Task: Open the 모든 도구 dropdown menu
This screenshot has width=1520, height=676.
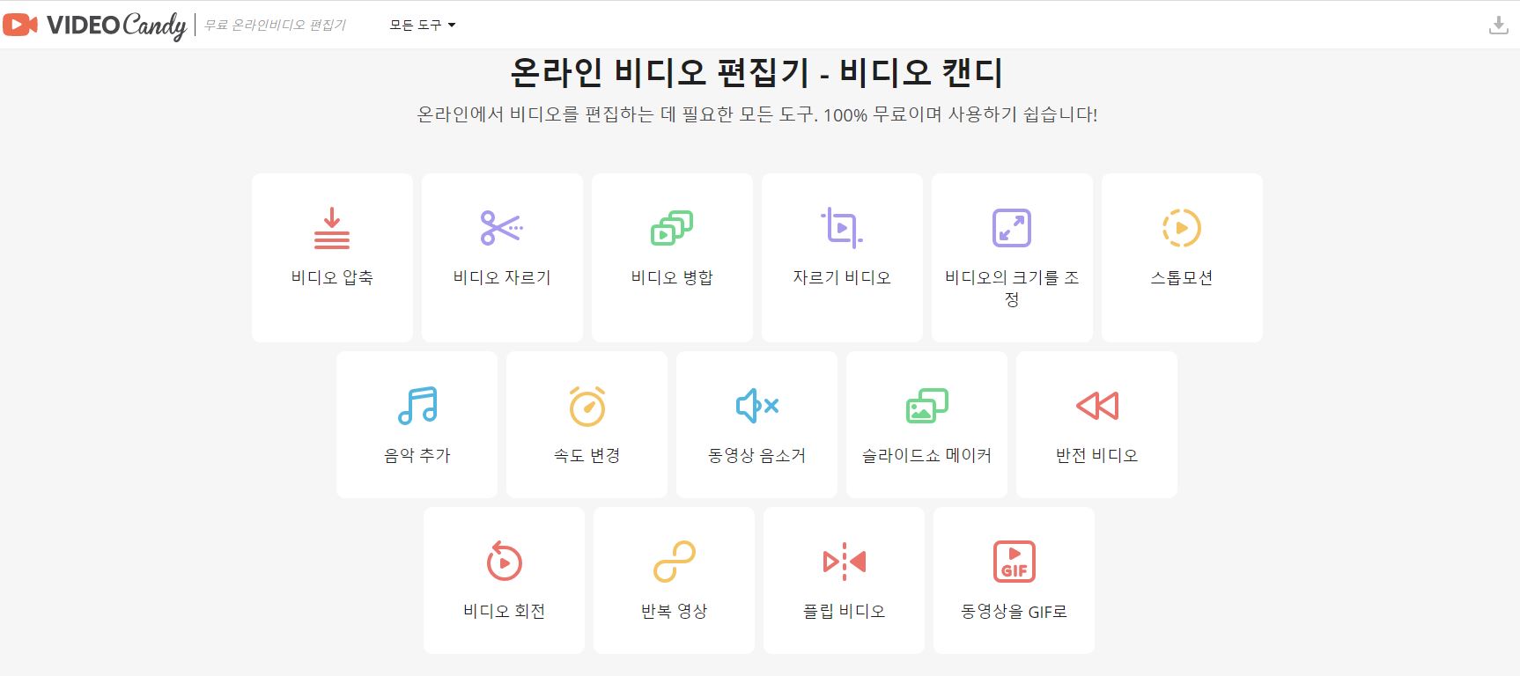Action: tap(423, 26)
